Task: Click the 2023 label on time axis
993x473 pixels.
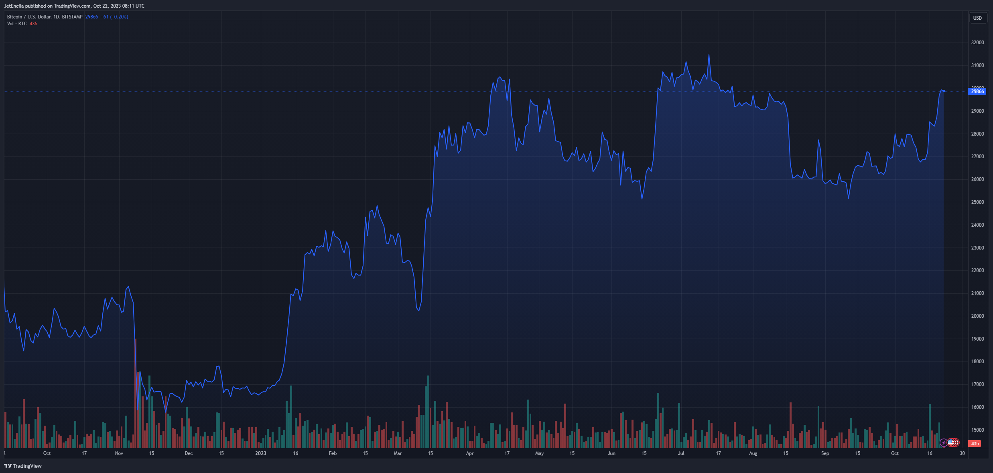Action: tap(260, 453)
